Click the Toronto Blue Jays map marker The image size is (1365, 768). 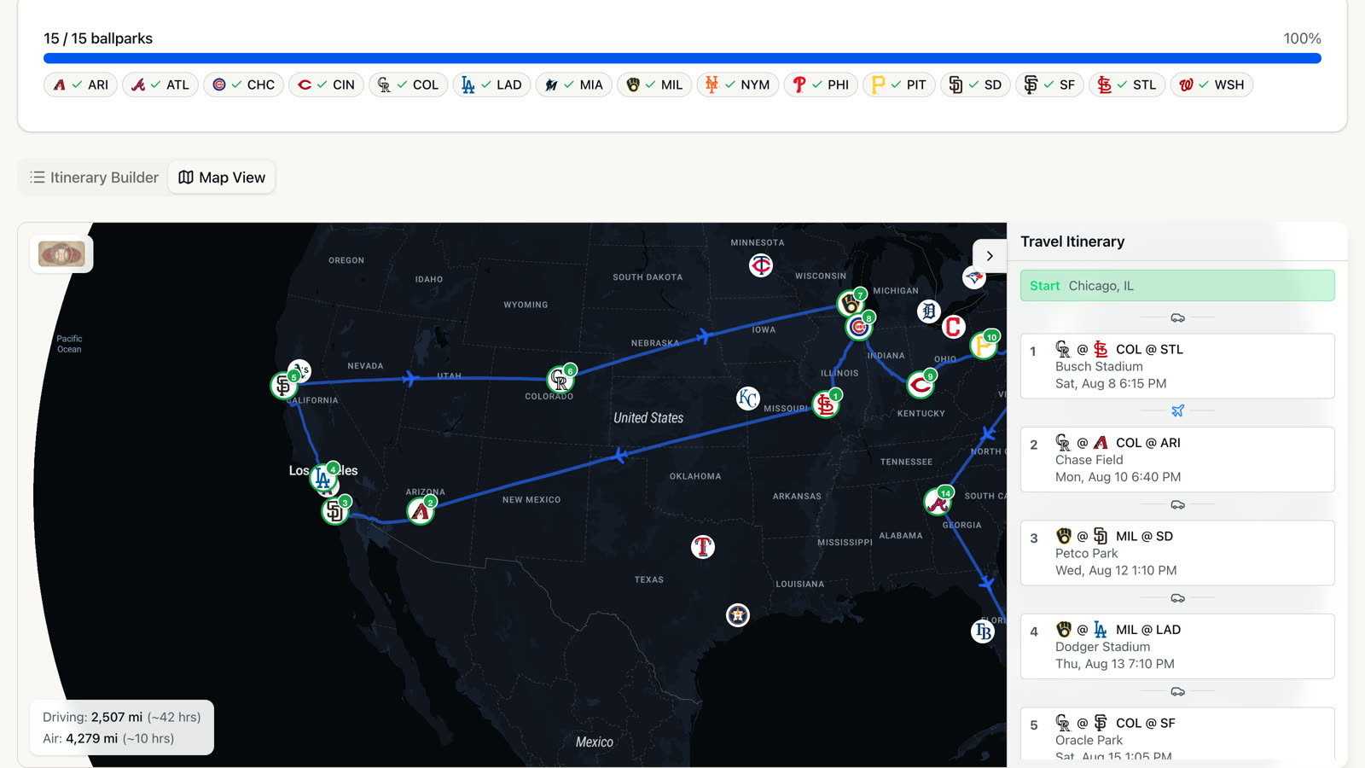[974, 277]
